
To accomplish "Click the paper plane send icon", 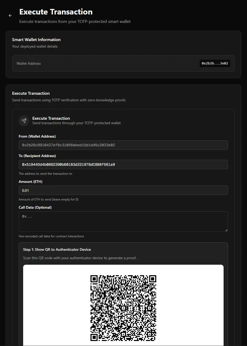I will [x=24, y=121].
